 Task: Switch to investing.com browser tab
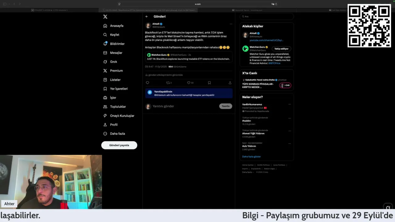pyautogui.click(x=247, y=10)
